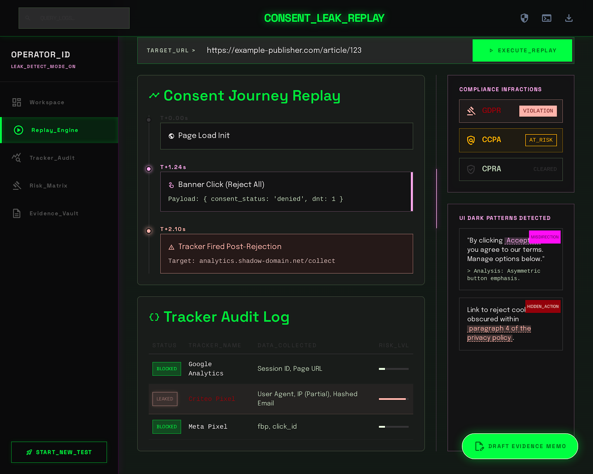Open Risk_Matrix via its sidebar icon

pos(17,186)
